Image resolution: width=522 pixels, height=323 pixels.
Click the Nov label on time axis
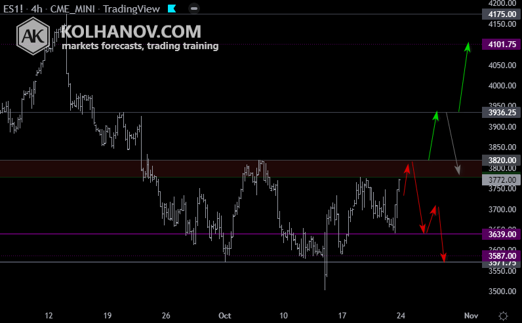[471, 316]
